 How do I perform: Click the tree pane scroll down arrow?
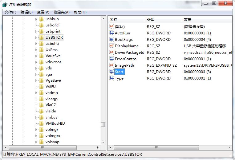tap(103, 142)
